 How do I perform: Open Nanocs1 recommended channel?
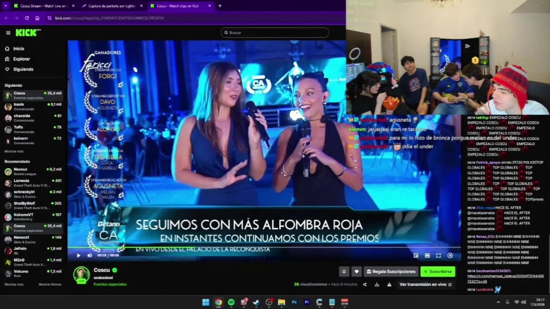pos(33,239)
